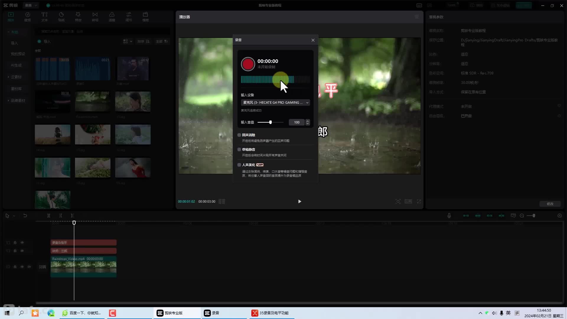Image resolution: width=567 pixels, height=319 pixels.
Task: Play the preview in the player
Action: (299, 201)
